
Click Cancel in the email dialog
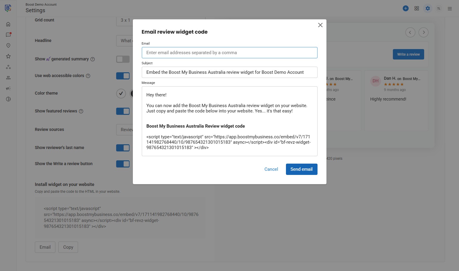pyautogui.click(x=271, y=169)
